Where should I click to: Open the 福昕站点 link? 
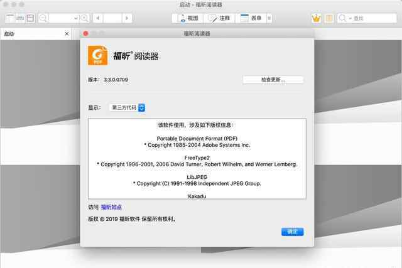coord(111,207)
